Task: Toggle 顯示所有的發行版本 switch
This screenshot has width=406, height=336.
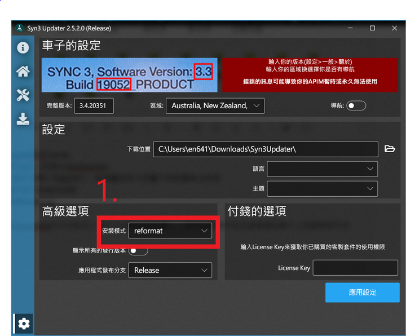Action: tap(138, 250)
